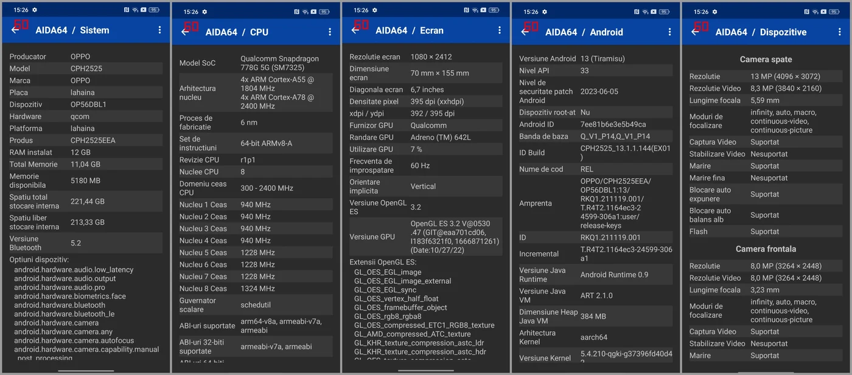
Task: Open overflow menu on the Sistem screen
Action: coord(159,30)
